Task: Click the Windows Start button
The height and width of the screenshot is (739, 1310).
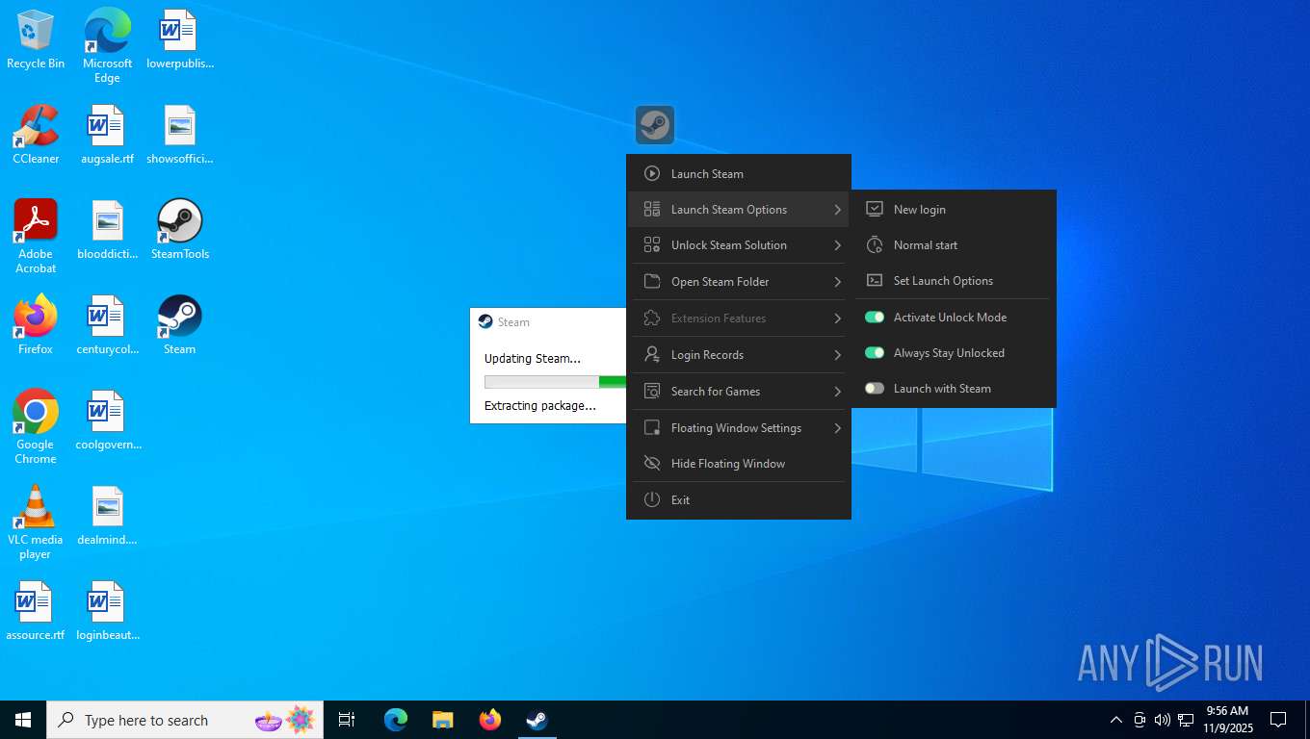Action: pyautogui.click(x=23, y=720)
